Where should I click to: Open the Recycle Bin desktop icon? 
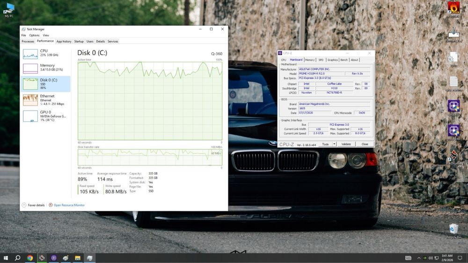click(x=453, y=231)
